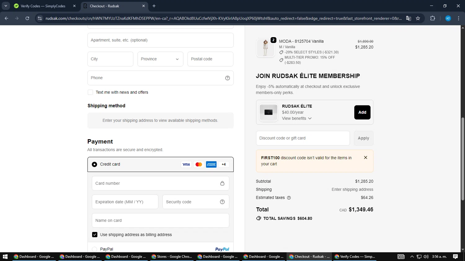The height and width of the screenshot is (261, 465).
Task: Switch to Stores - Google Chrome taskbar item
Action: [172, 257]
